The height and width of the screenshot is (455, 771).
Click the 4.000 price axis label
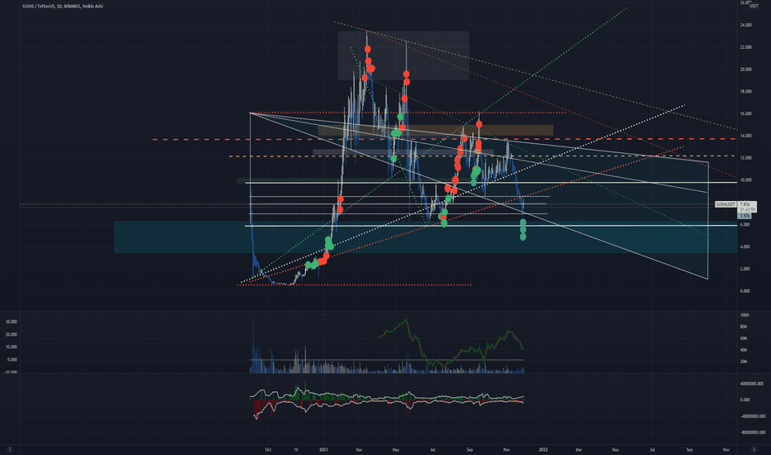pos(745,247)
